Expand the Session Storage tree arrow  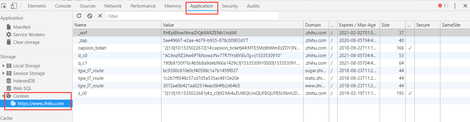pyautogui.click(x=3, y=73)
